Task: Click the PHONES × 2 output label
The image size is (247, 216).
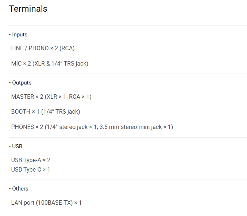Action: tap(27, 127)
